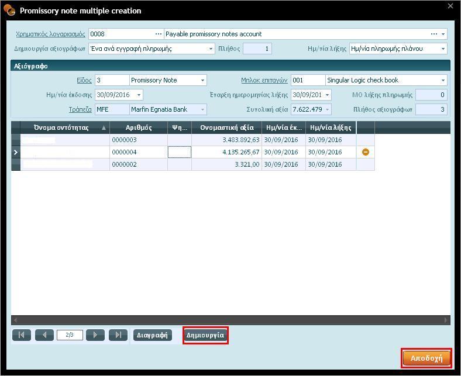461x376 pixels.
Task: Click the orange Αποδοχή button
Action: [x=426, y=358]
